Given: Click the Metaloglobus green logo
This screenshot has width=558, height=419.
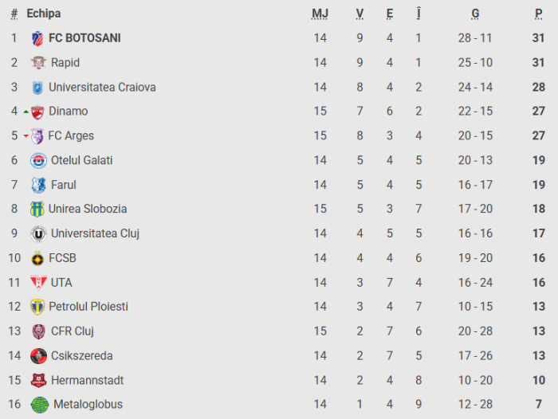Looking at the screenshot, I should pos(39,405).
